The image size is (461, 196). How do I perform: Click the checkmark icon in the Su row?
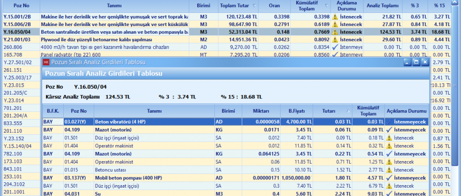389,193
